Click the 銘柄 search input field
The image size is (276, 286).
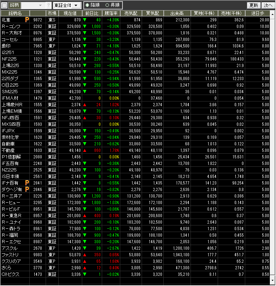[30, 5]
